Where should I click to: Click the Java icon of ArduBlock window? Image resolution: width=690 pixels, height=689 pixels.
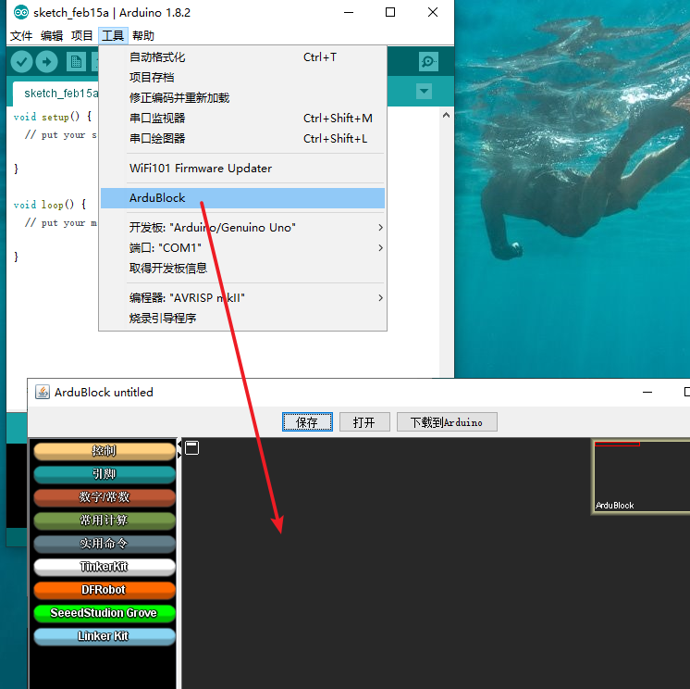click(43, 392)
